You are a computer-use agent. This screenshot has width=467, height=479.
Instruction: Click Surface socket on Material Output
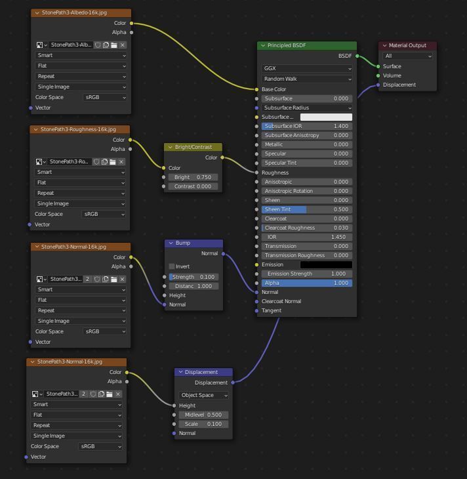pyautogui.click(x=378, y=66)
